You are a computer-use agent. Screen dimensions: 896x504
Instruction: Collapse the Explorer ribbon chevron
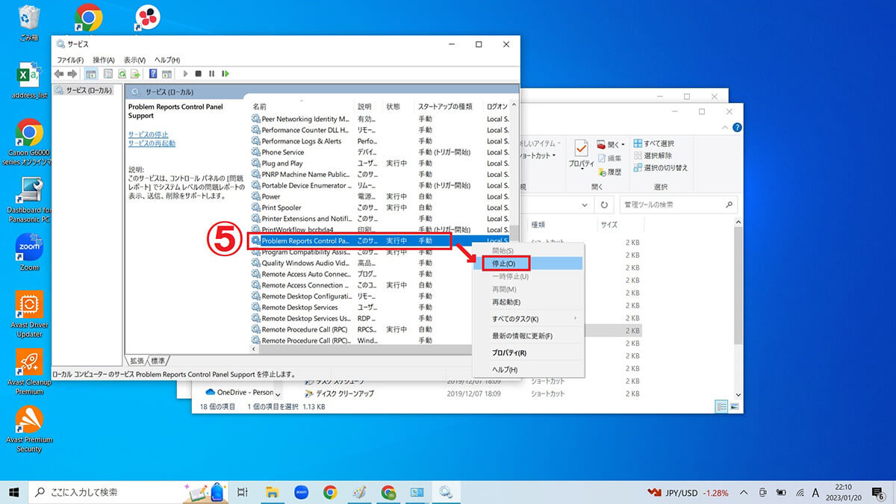[727, 127]
